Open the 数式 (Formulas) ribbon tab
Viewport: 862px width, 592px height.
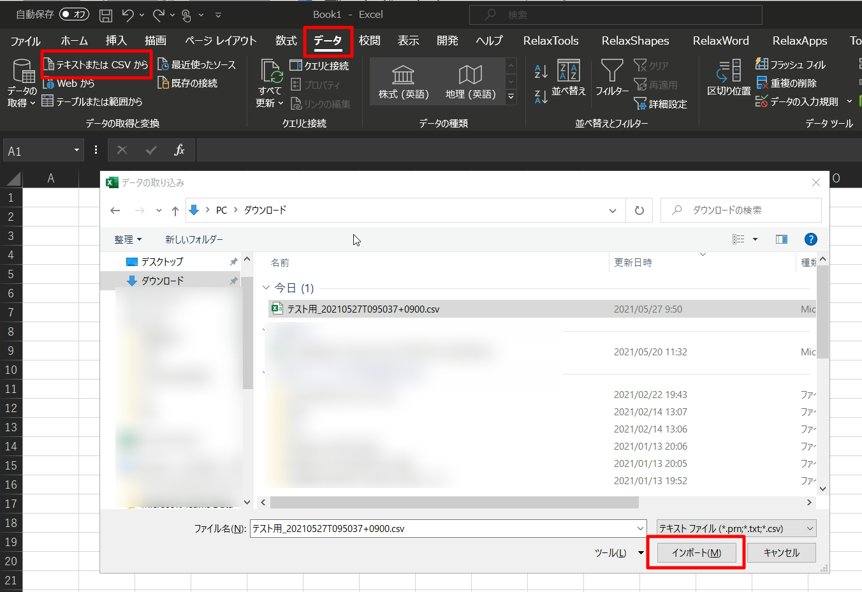click(x=286, y=41)
